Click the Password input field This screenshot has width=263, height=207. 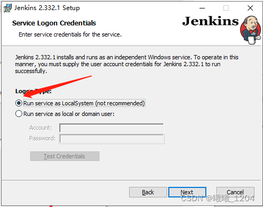tap(112, 139)
